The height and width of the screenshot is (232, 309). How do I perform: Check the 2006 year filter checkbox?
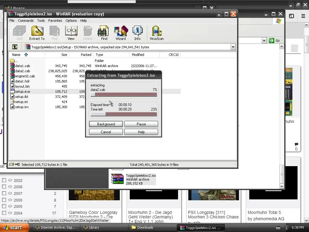tap(4, 200)
